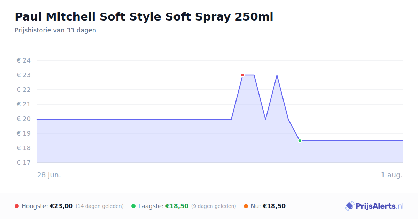Click the green dot beside Laagste
The height and width of the screenshot is (219, 418).
133,206
